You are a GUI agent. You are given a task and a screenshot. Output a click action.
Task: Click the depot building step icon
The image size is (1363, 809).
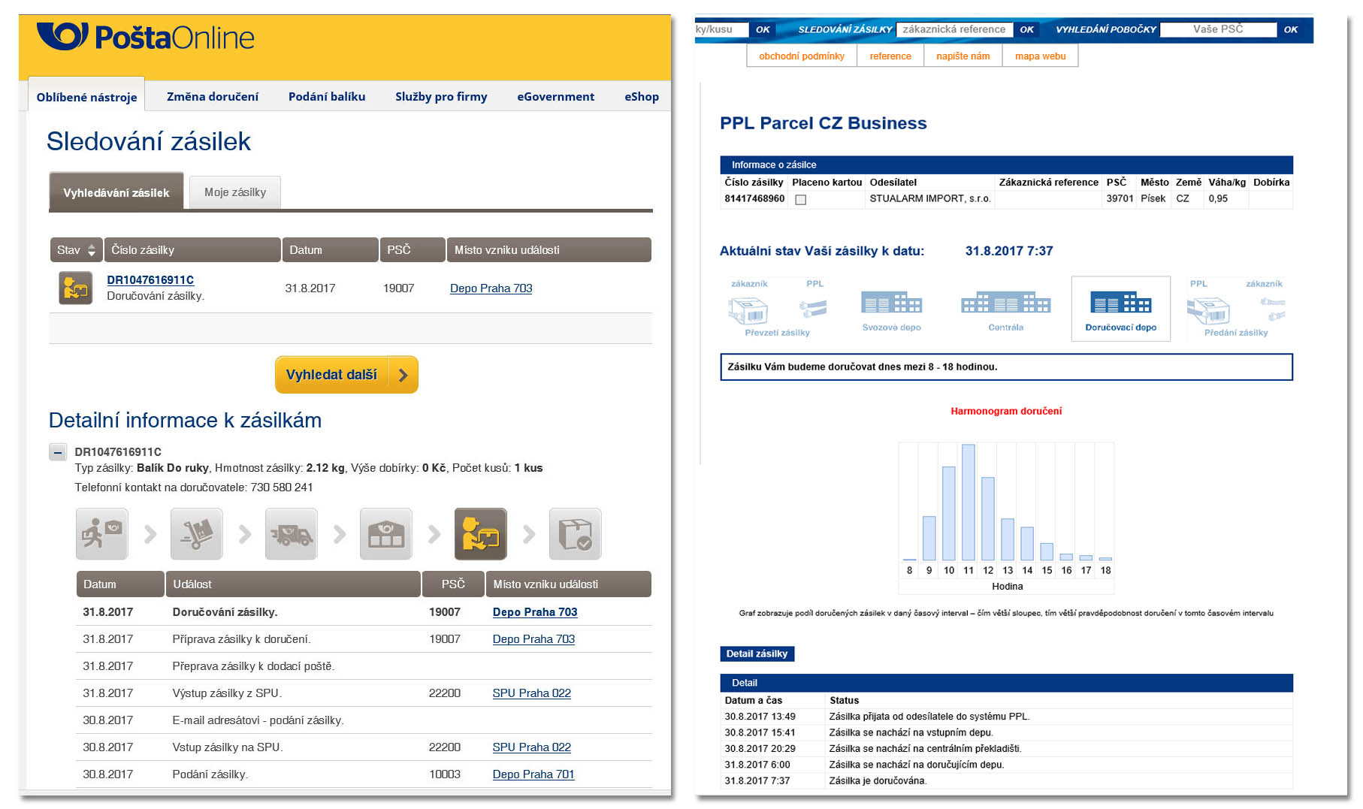(385, 534)
